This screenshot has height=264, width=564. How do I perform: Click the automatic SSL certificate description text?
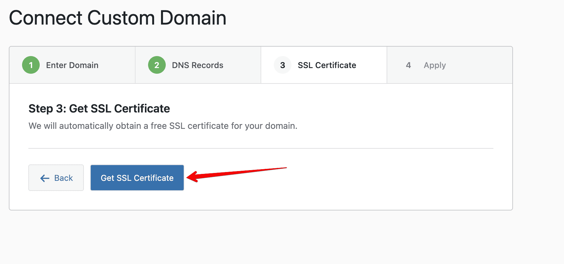pyautogui.click(x=163, y=126)
